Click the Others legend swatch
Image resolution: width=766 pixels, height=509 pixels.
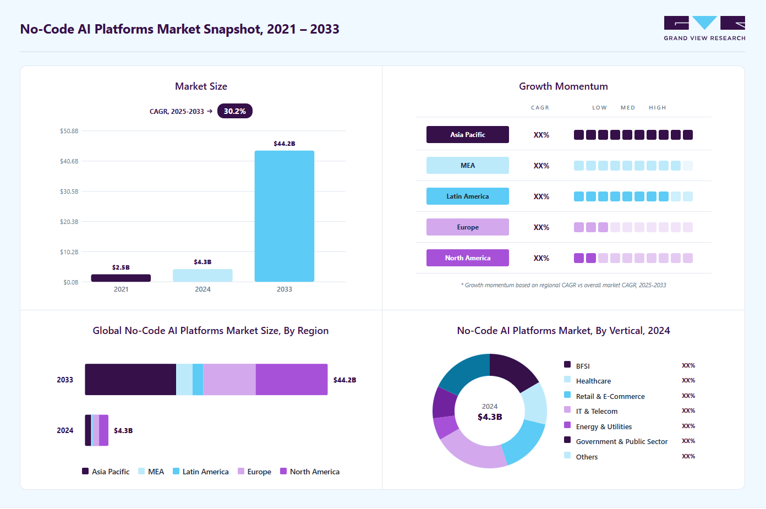tap(567, 455)
